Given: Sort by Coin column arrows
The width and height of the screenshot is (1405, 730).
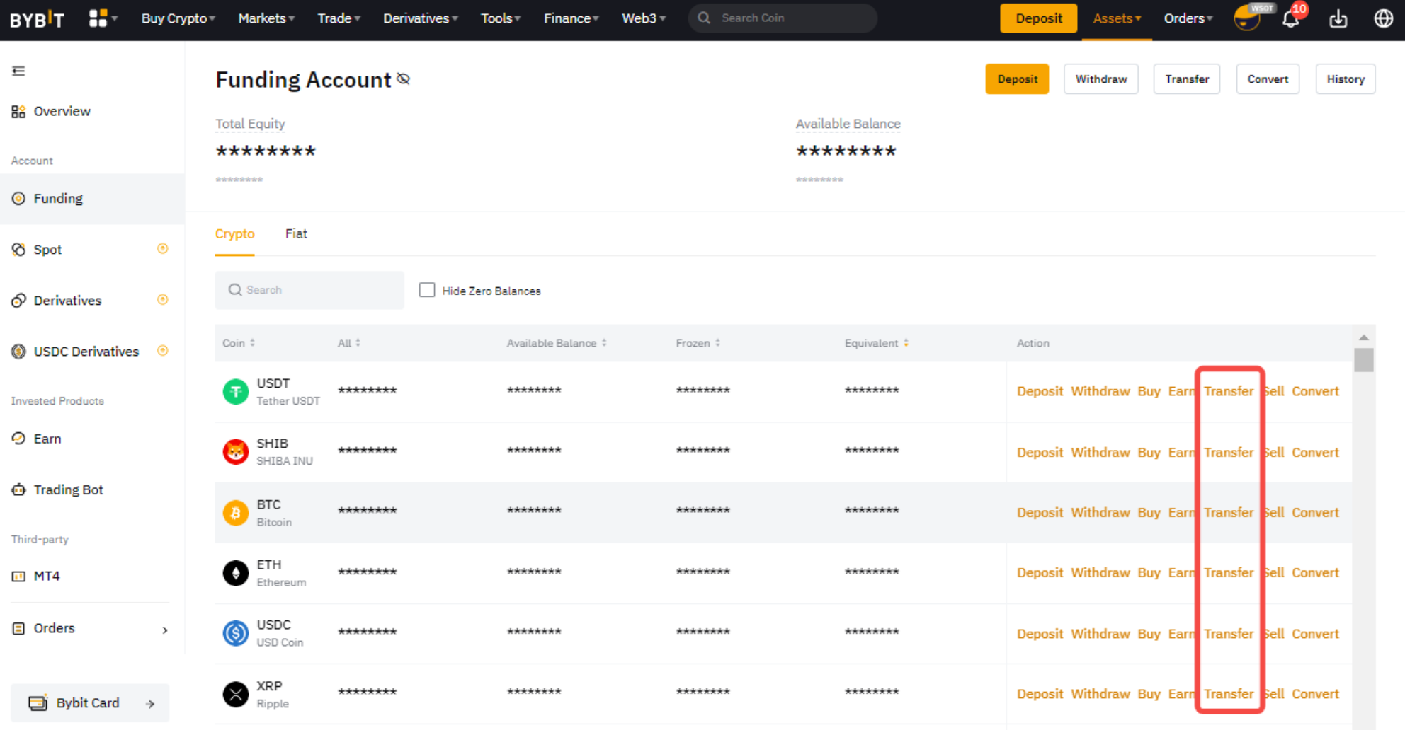Looking at the screenshot, I should click(x=252, y=343).
